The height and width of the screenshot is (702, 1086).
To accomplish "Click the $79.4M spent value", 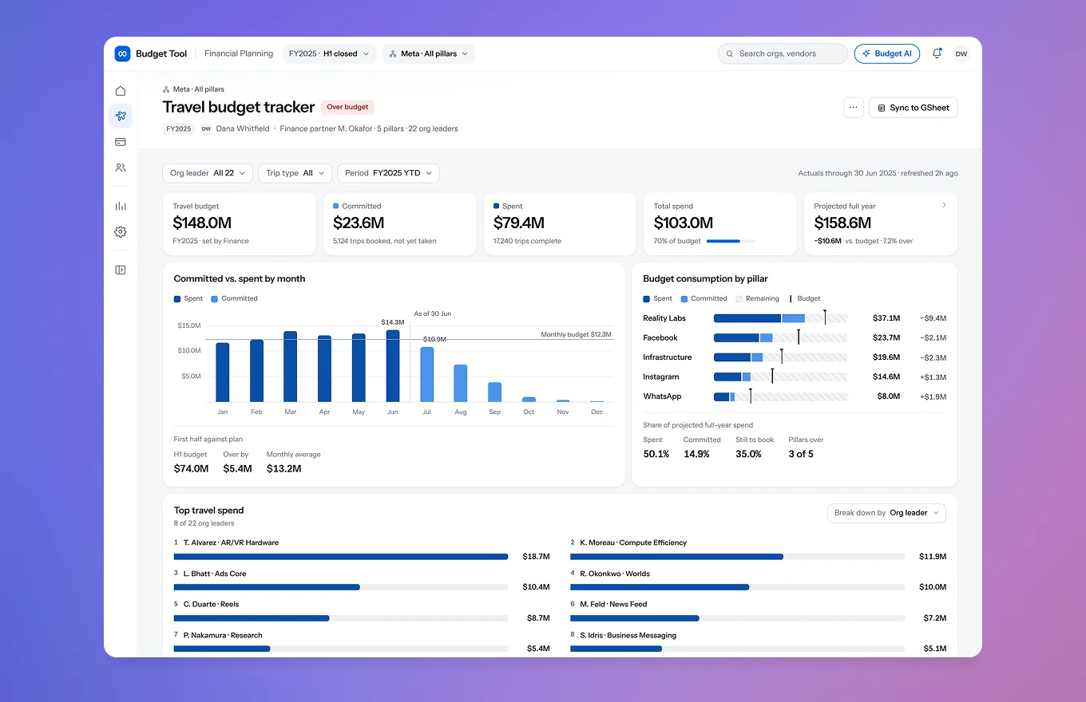I will point(519,223).
